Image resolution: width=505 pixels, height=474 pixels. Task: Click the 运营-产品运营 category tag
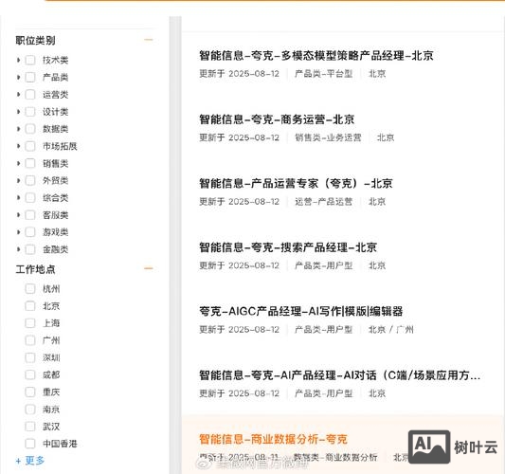click(323, 202)
